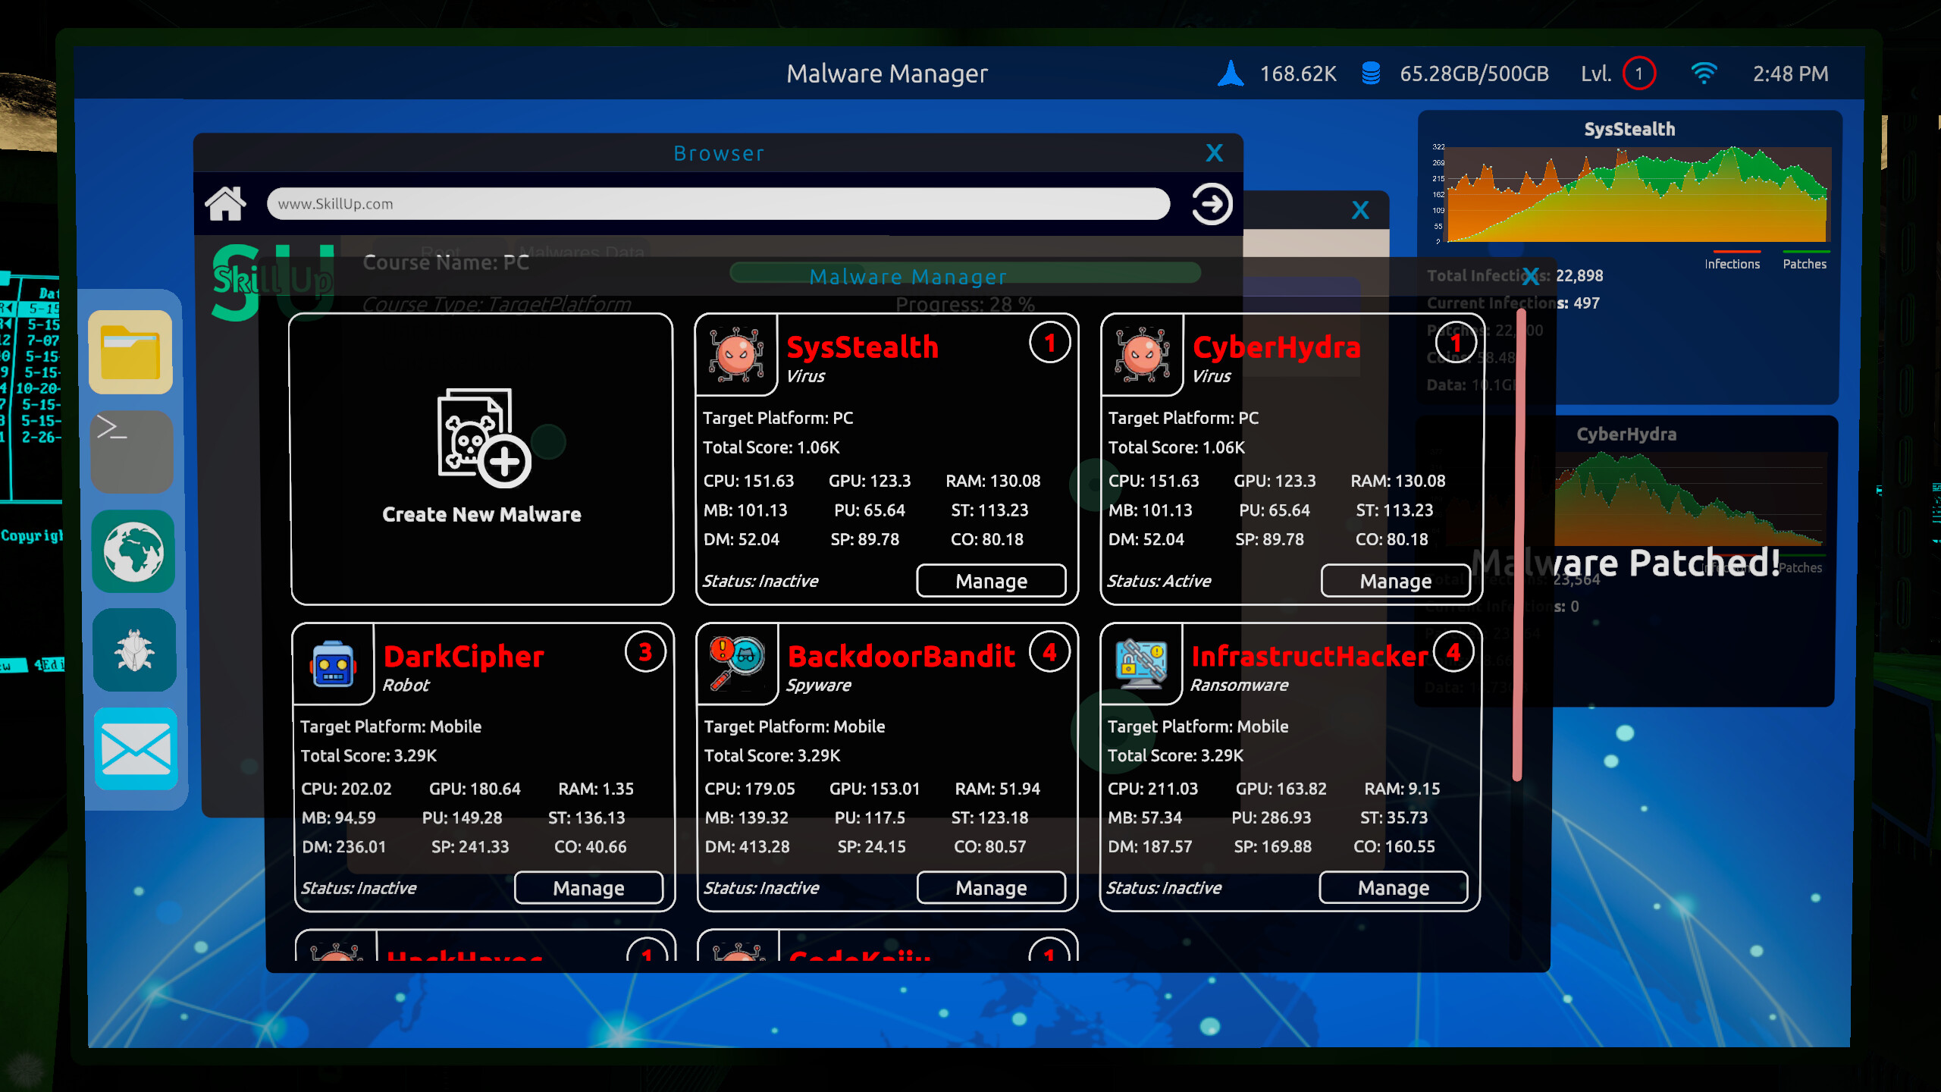
Task: Select the DarkCipher robot icon
Action: tap(332, 663)
